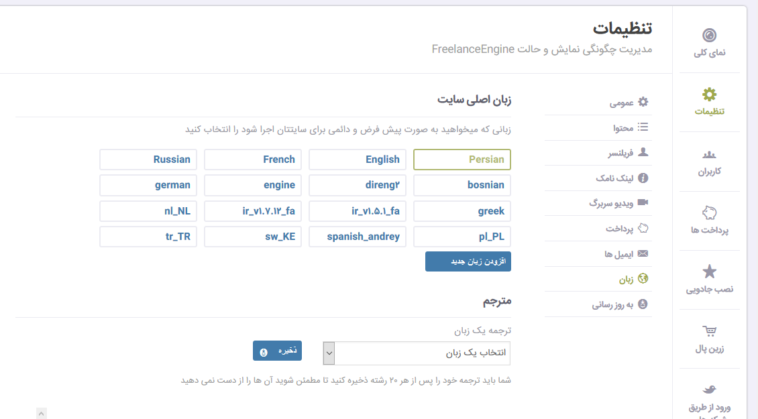Viewport: 758px width, 419px height.
Task: Open the کاربران users icon
Action: [709, 155]
